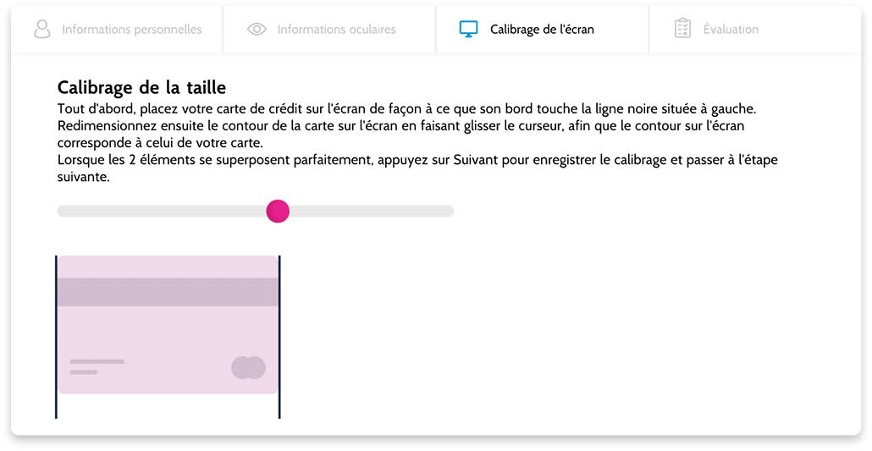Switch to the Informations oculaires tab
Viewport: 872px width, 451px height.
coord(330,30)
